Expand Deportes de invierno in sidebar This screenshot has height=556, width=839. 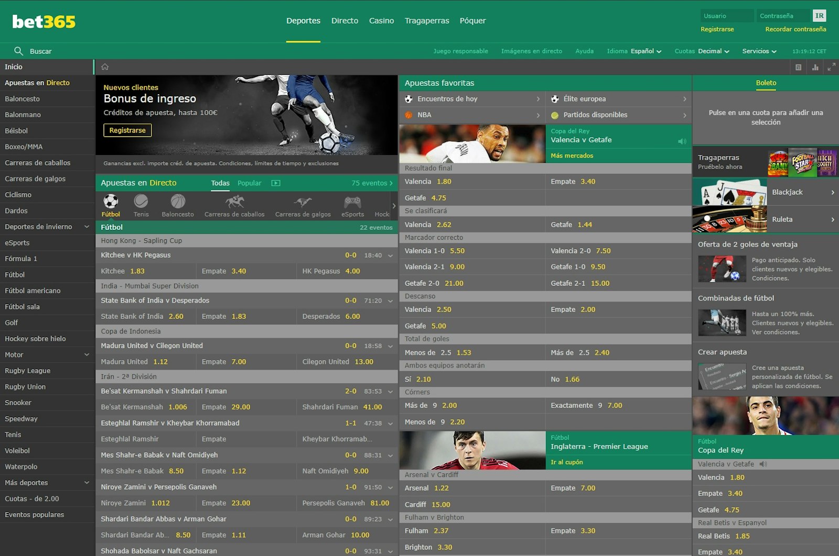click(x=87, y=227)
